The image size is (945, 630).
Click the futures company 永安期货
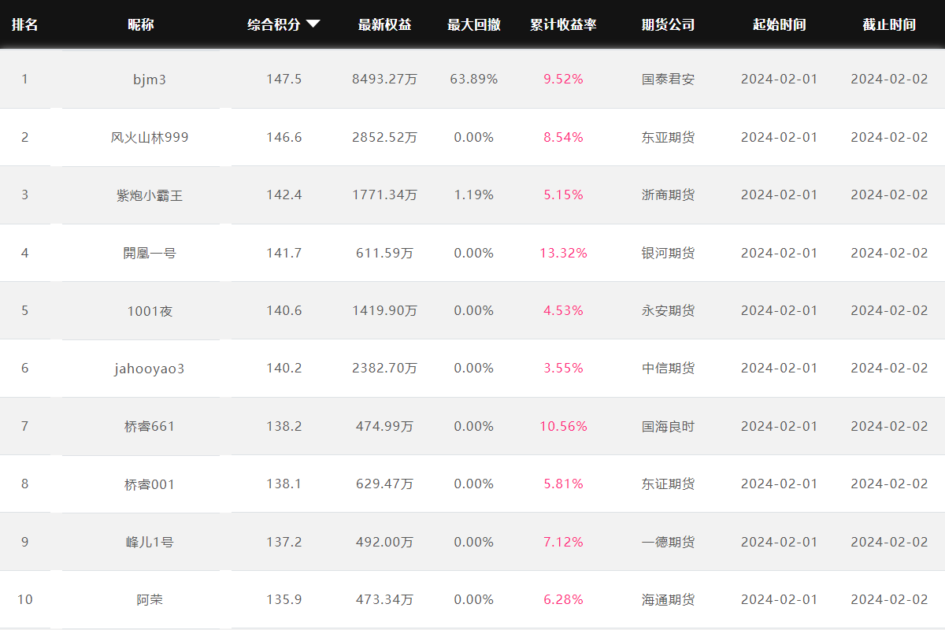point(669,310)
